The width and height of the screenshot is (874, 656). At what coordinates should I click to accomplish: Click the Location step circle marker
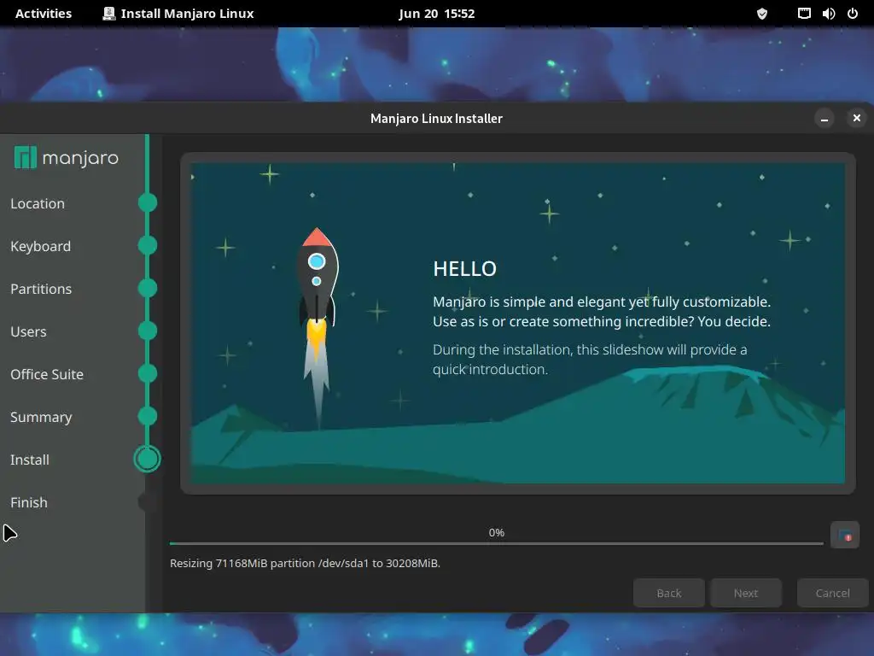(x=148, y=202)
